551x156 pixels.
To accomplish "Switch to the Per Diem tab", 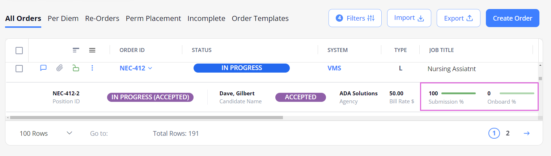I will click(x=63, y=18).
